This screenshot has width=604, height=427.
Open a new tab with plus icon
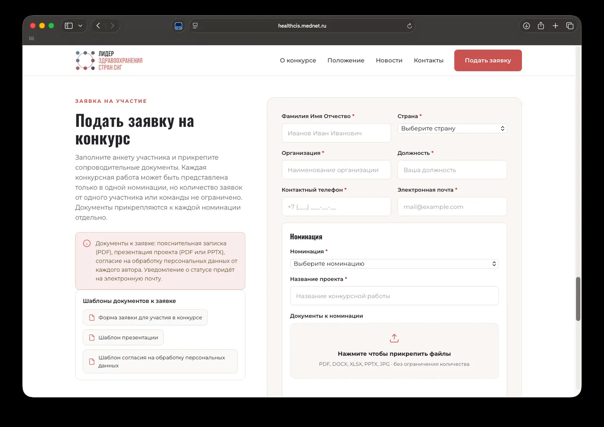coord(555,26)
